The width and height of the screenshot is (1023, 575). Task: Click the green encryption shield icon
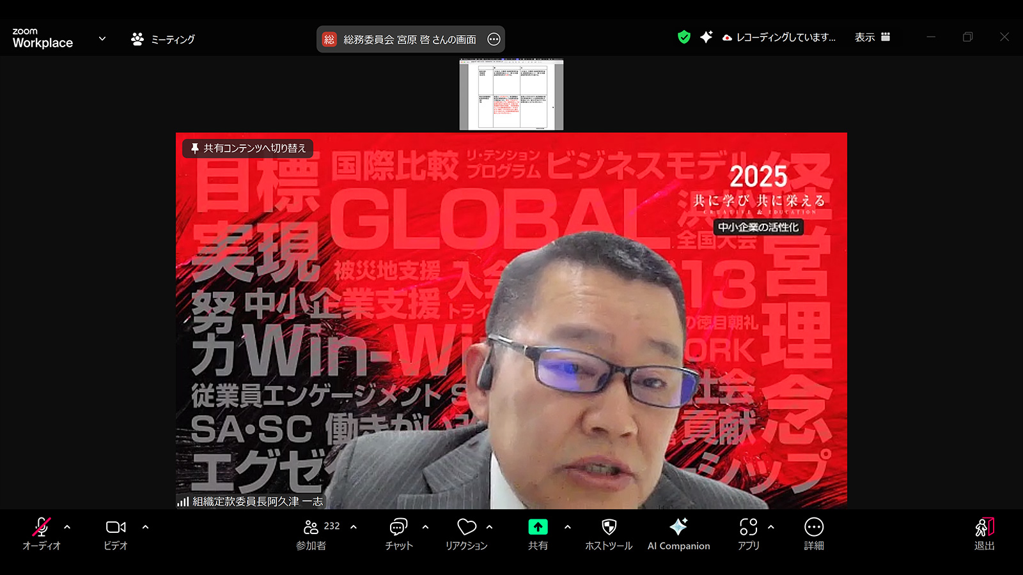684,37
